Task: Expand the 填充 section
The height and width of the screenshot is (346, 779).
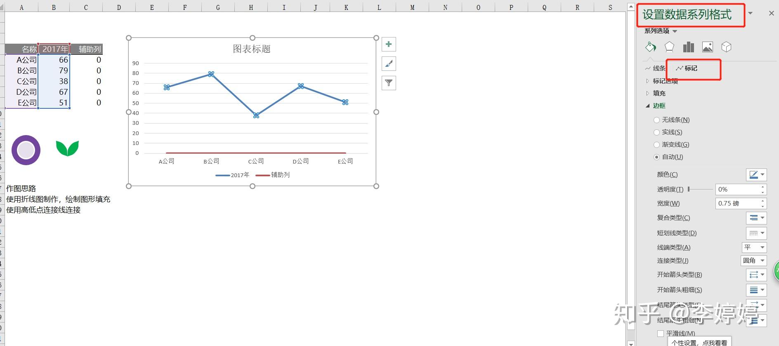Action: click(659, 93)
